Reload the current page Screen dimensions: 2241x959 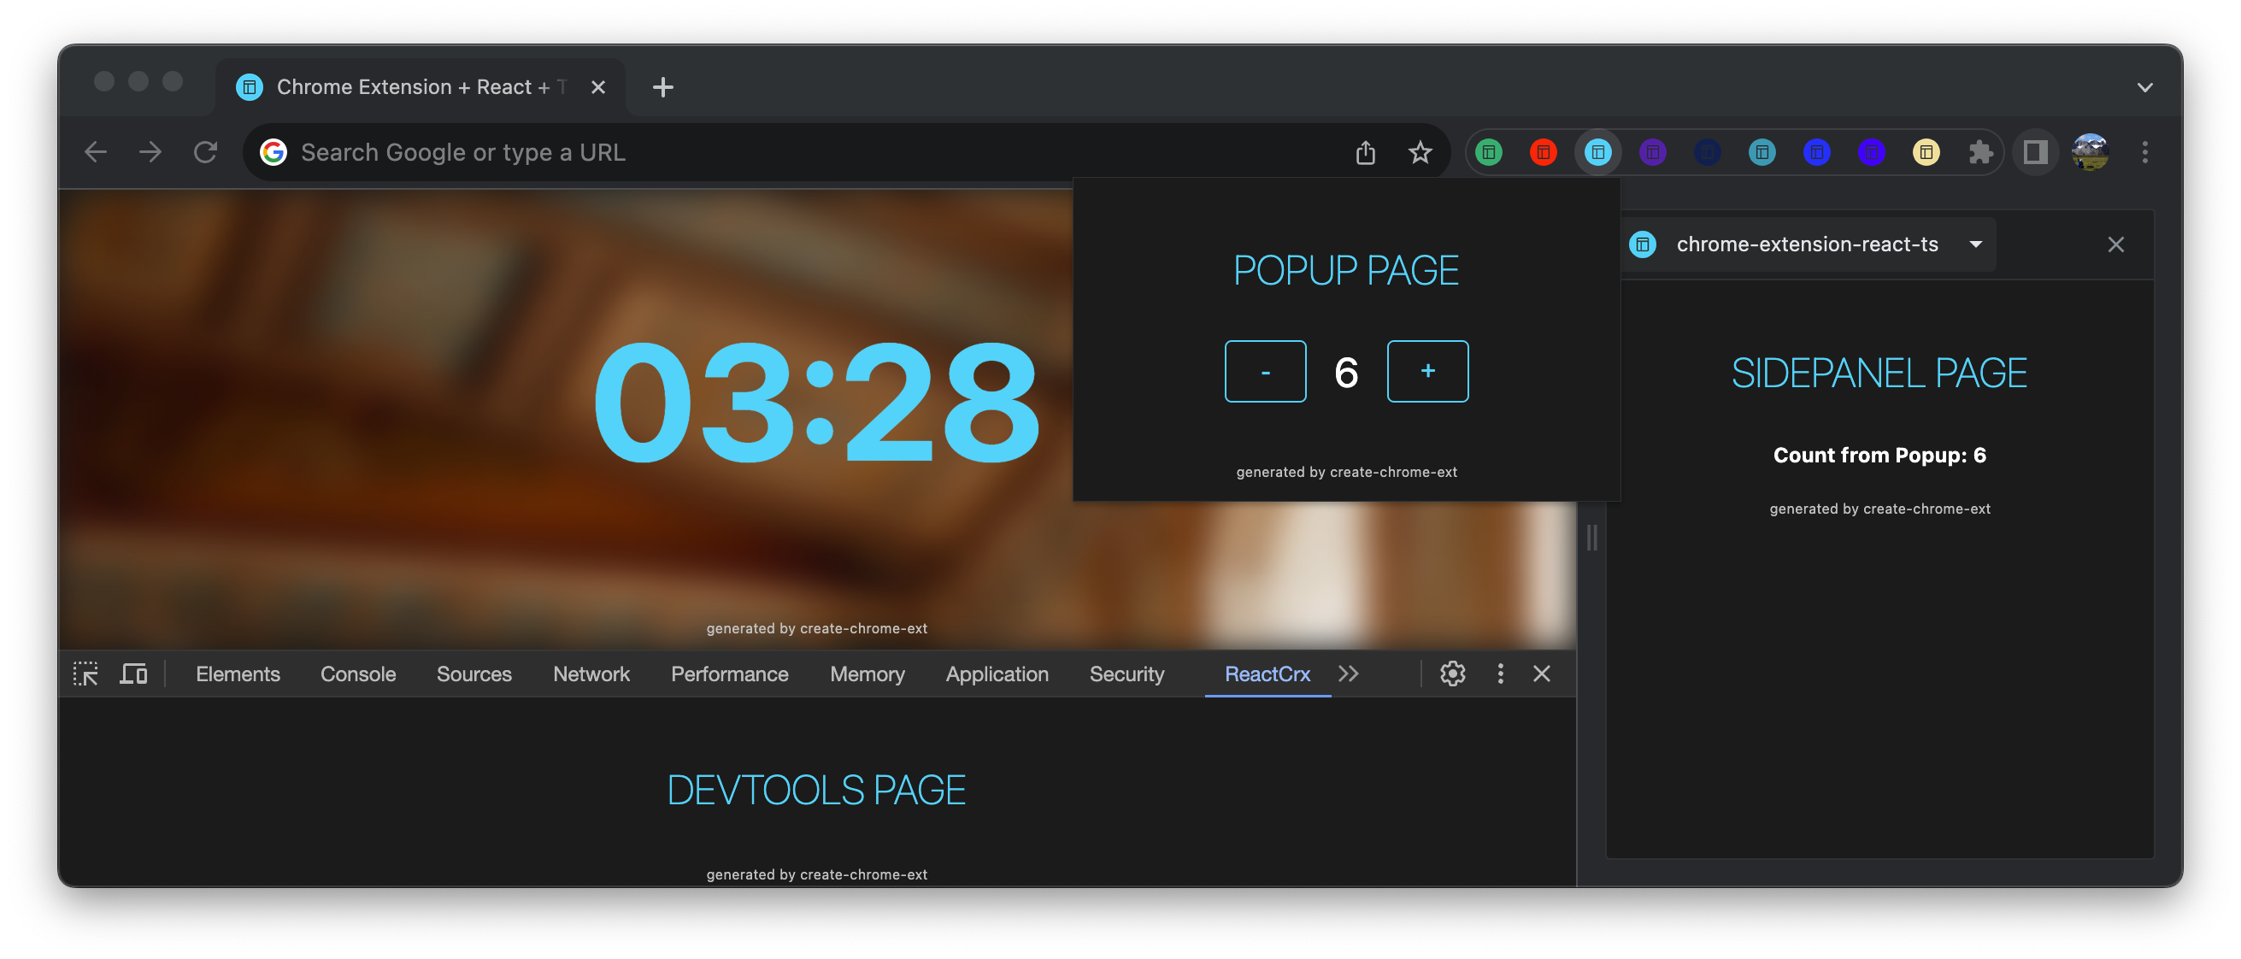(205, 152)
